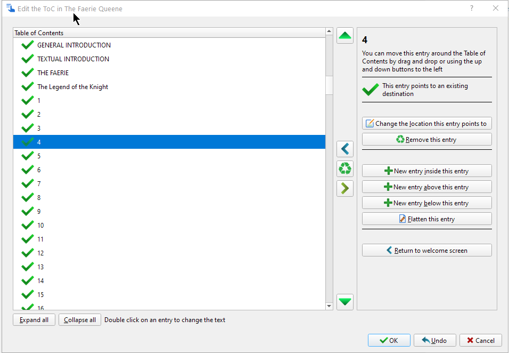509x353 pixels.
Task: Click the list scrollbar down arrow
Action: point(329,306)
